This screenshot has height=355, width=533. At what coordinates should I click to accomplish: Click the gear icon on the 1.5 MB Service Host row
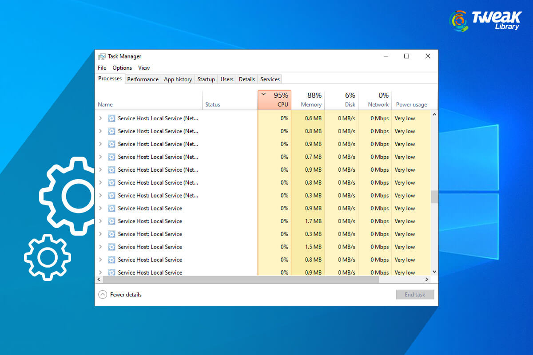click(111, 247)
